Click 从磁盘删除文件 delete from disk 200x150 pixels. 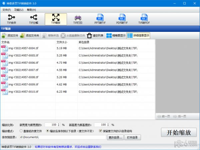click(73, 36)
